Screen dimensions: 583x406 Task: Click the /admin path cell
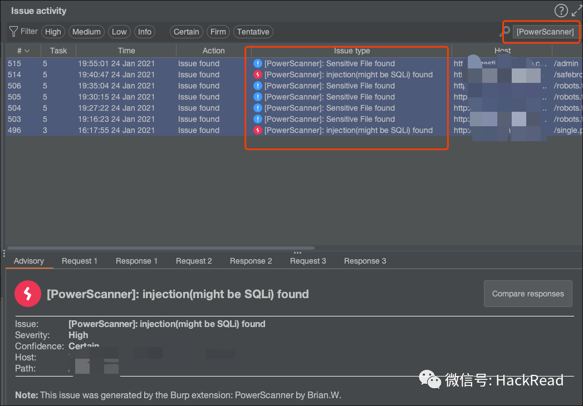[x=566, y=63]
